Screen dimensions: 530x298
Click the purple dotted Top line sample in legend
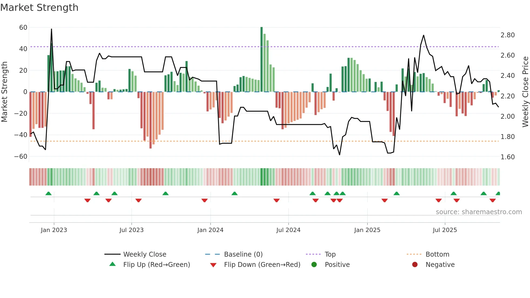pyautogui.click(x=313, y=254)
